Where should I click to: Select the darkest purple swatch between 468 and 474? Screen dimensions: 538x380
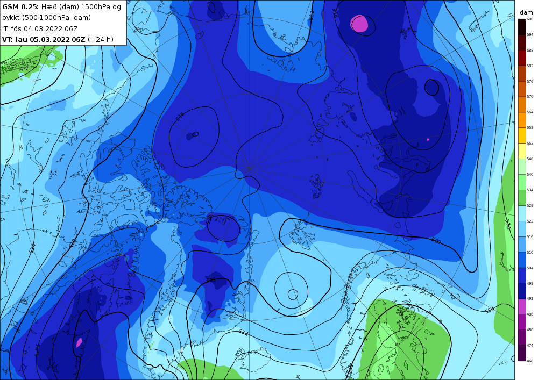tap(522, 353)
